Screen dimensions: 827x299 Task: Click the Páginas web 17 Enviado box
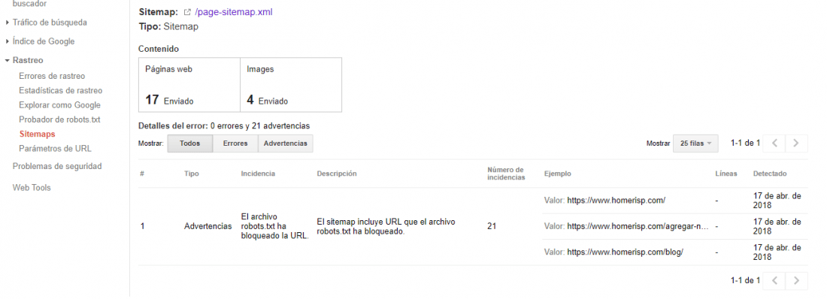click(189, 85)
